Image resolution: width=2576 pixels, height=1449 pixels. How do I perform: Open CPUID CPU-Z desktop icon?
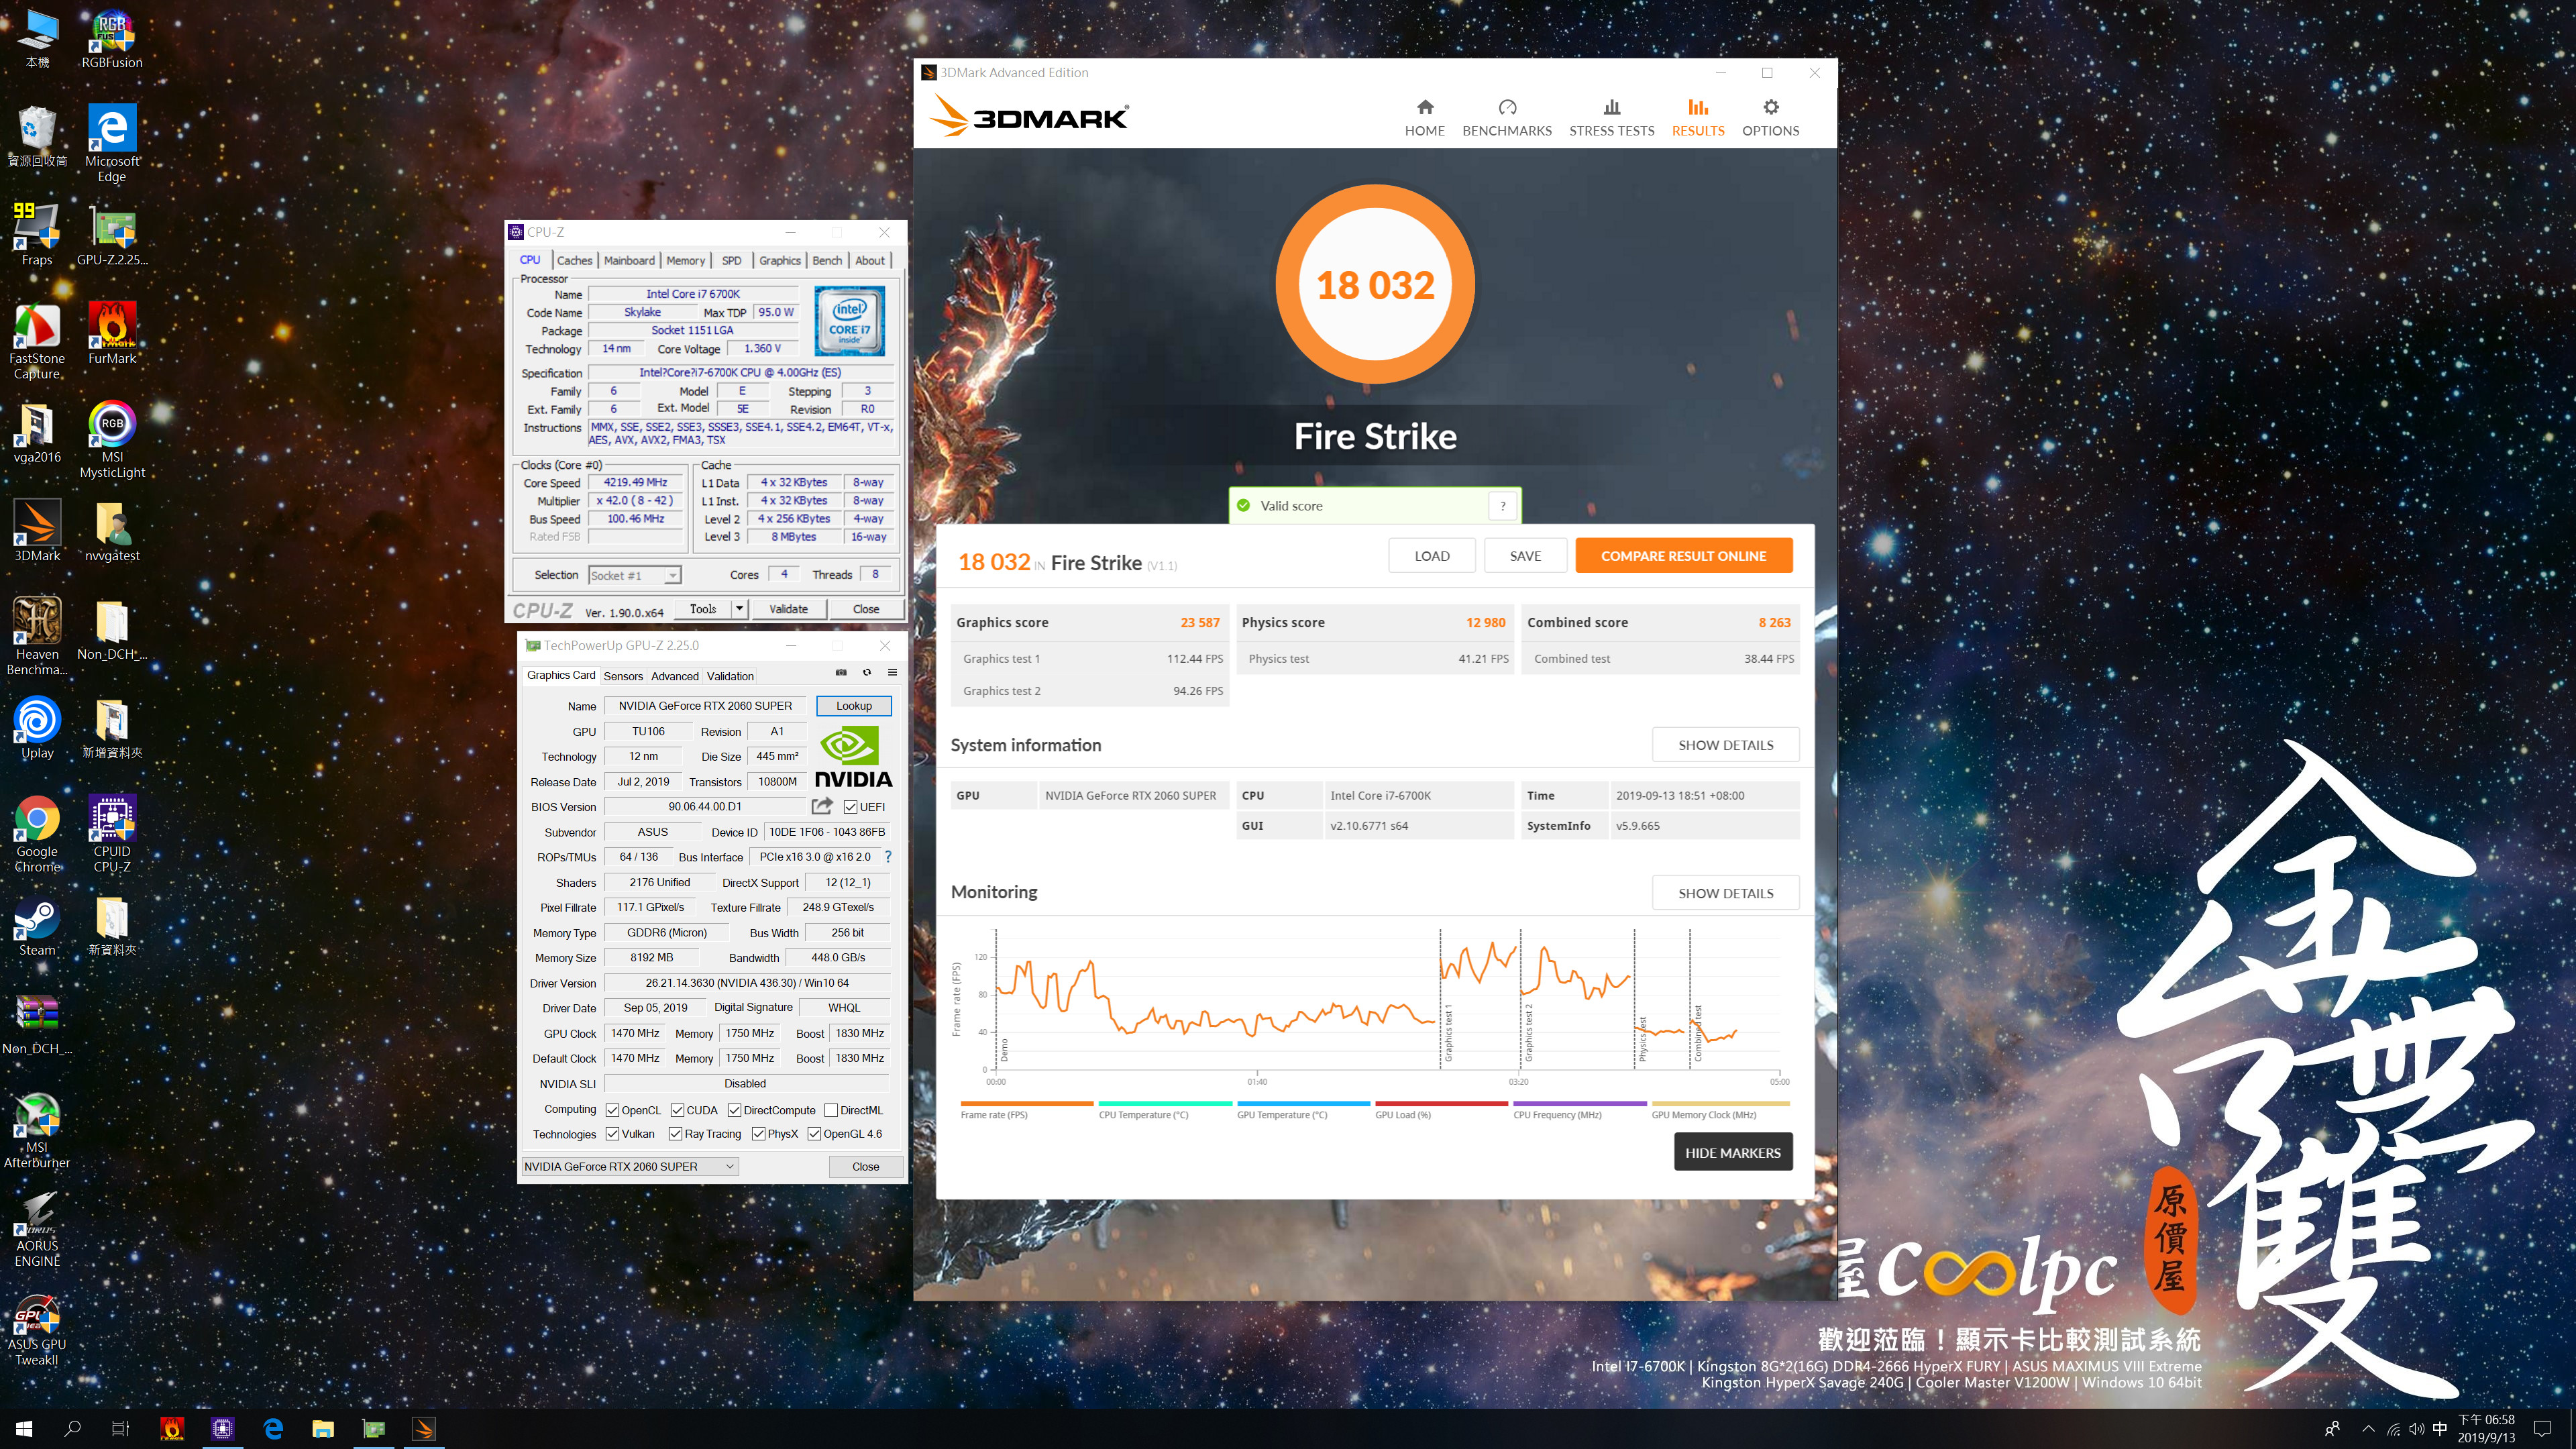point(112,833)
